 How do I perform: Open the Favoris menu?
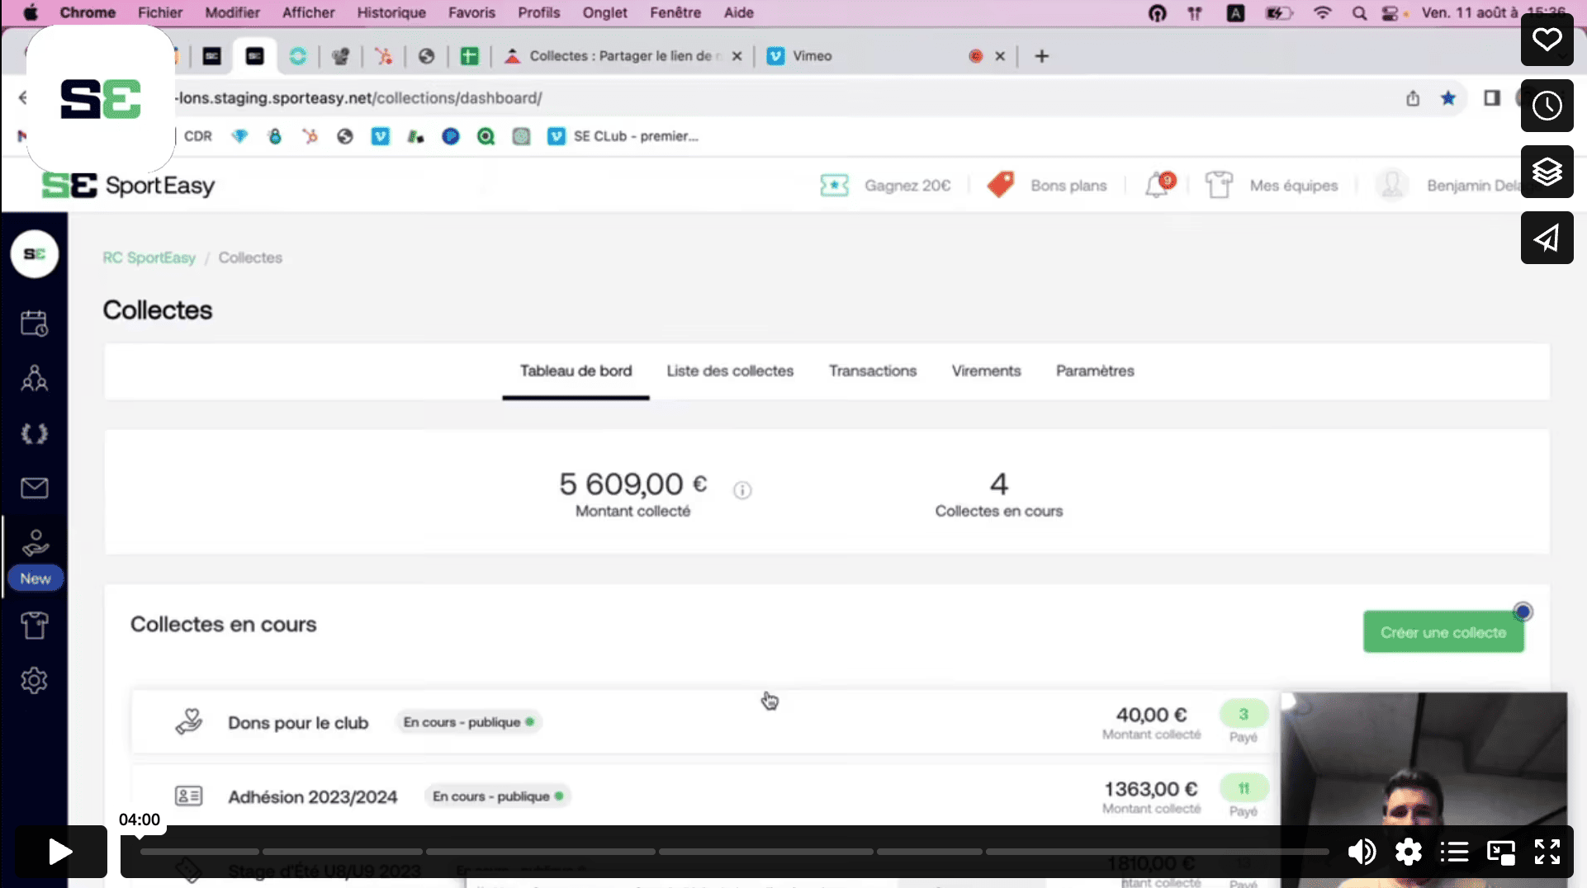(x=471, y=12)
